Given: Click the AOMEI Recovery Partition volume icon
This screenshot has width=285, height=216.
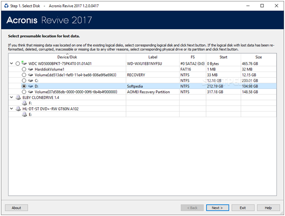Looking at the screenshot, I should coord(31,92).
